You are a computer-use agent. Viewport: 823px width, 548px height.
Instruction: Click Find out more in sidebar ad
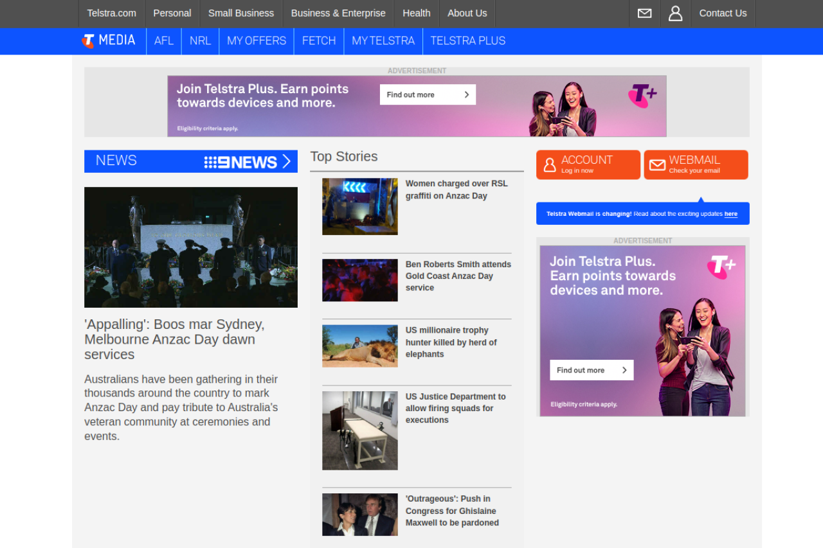tap(591, 370)
